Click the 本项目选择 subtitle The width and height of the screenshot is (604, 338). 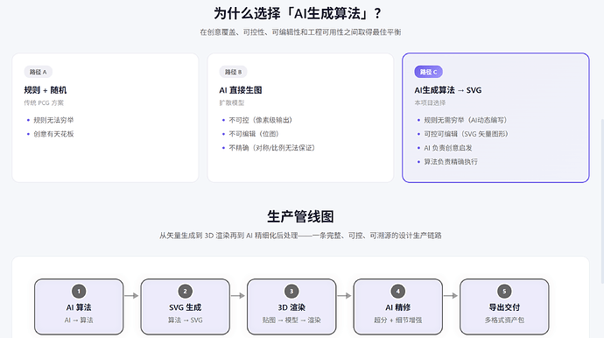(430, 103)
